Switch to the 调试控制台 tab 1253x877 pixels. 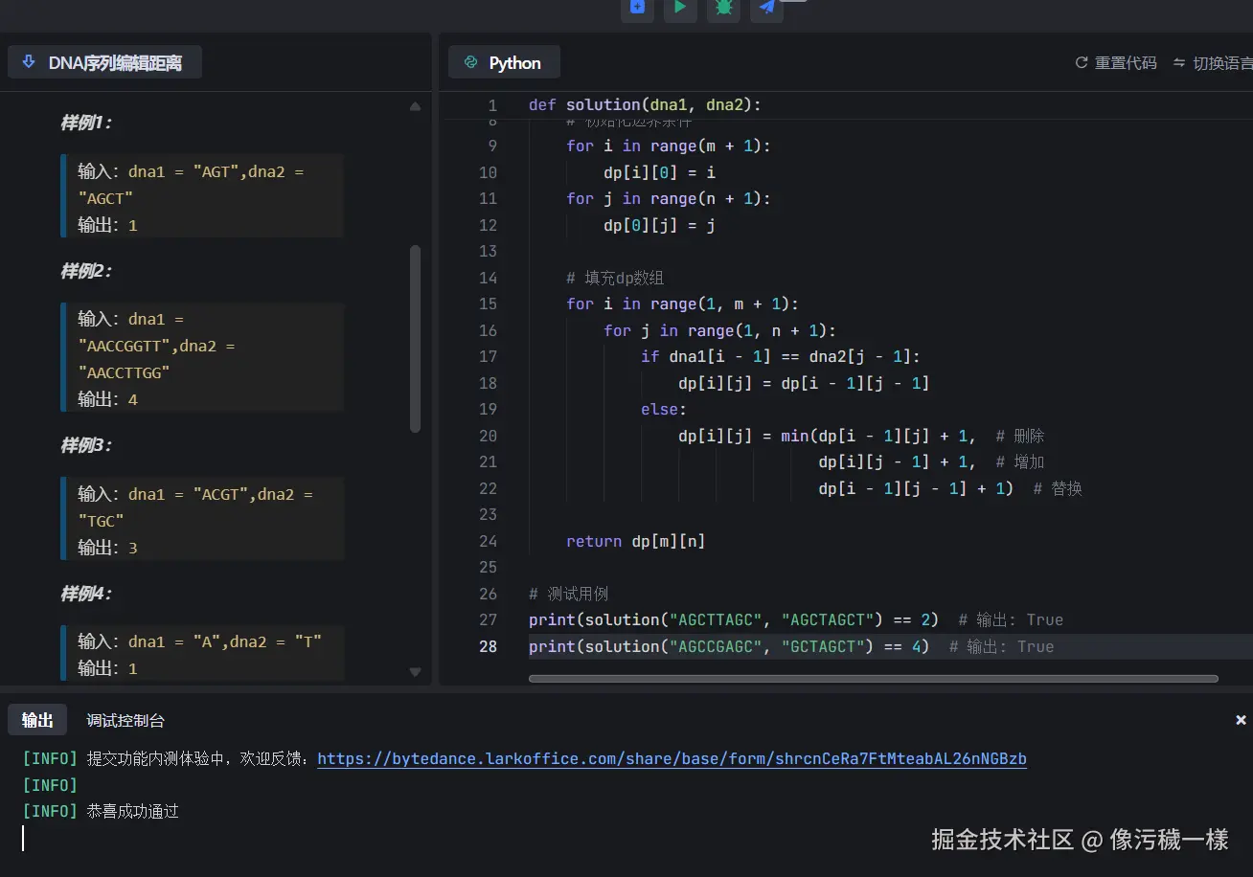tap(125, 721)
